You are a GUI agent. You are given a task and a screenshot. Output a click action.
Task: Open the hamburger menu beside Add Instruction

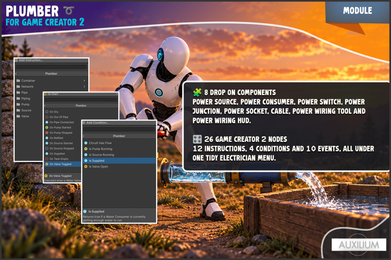point(16,60)
